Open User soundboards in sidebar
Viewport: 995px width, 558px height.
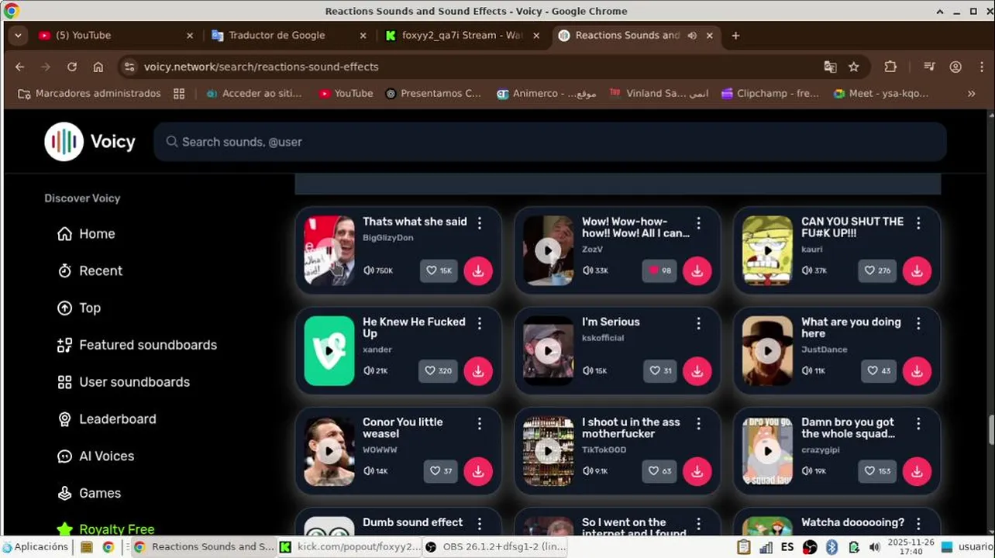pos(124,382)
